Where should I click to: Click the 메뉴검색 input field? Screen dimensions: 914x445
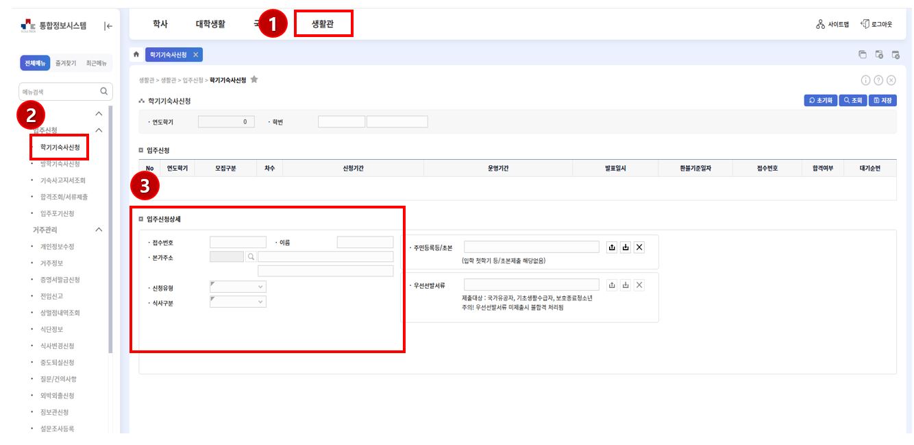click(58, 91)
